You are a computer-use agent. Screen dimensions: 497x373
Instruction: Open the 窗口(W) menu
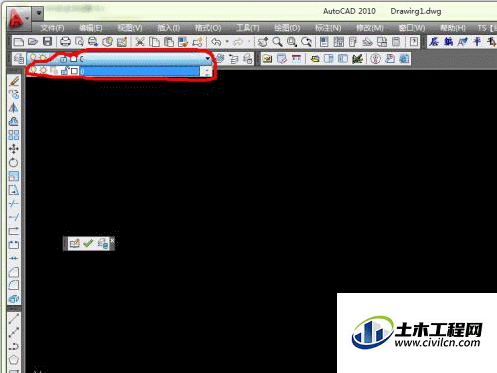pyautogui.click(x=412, y=28)
